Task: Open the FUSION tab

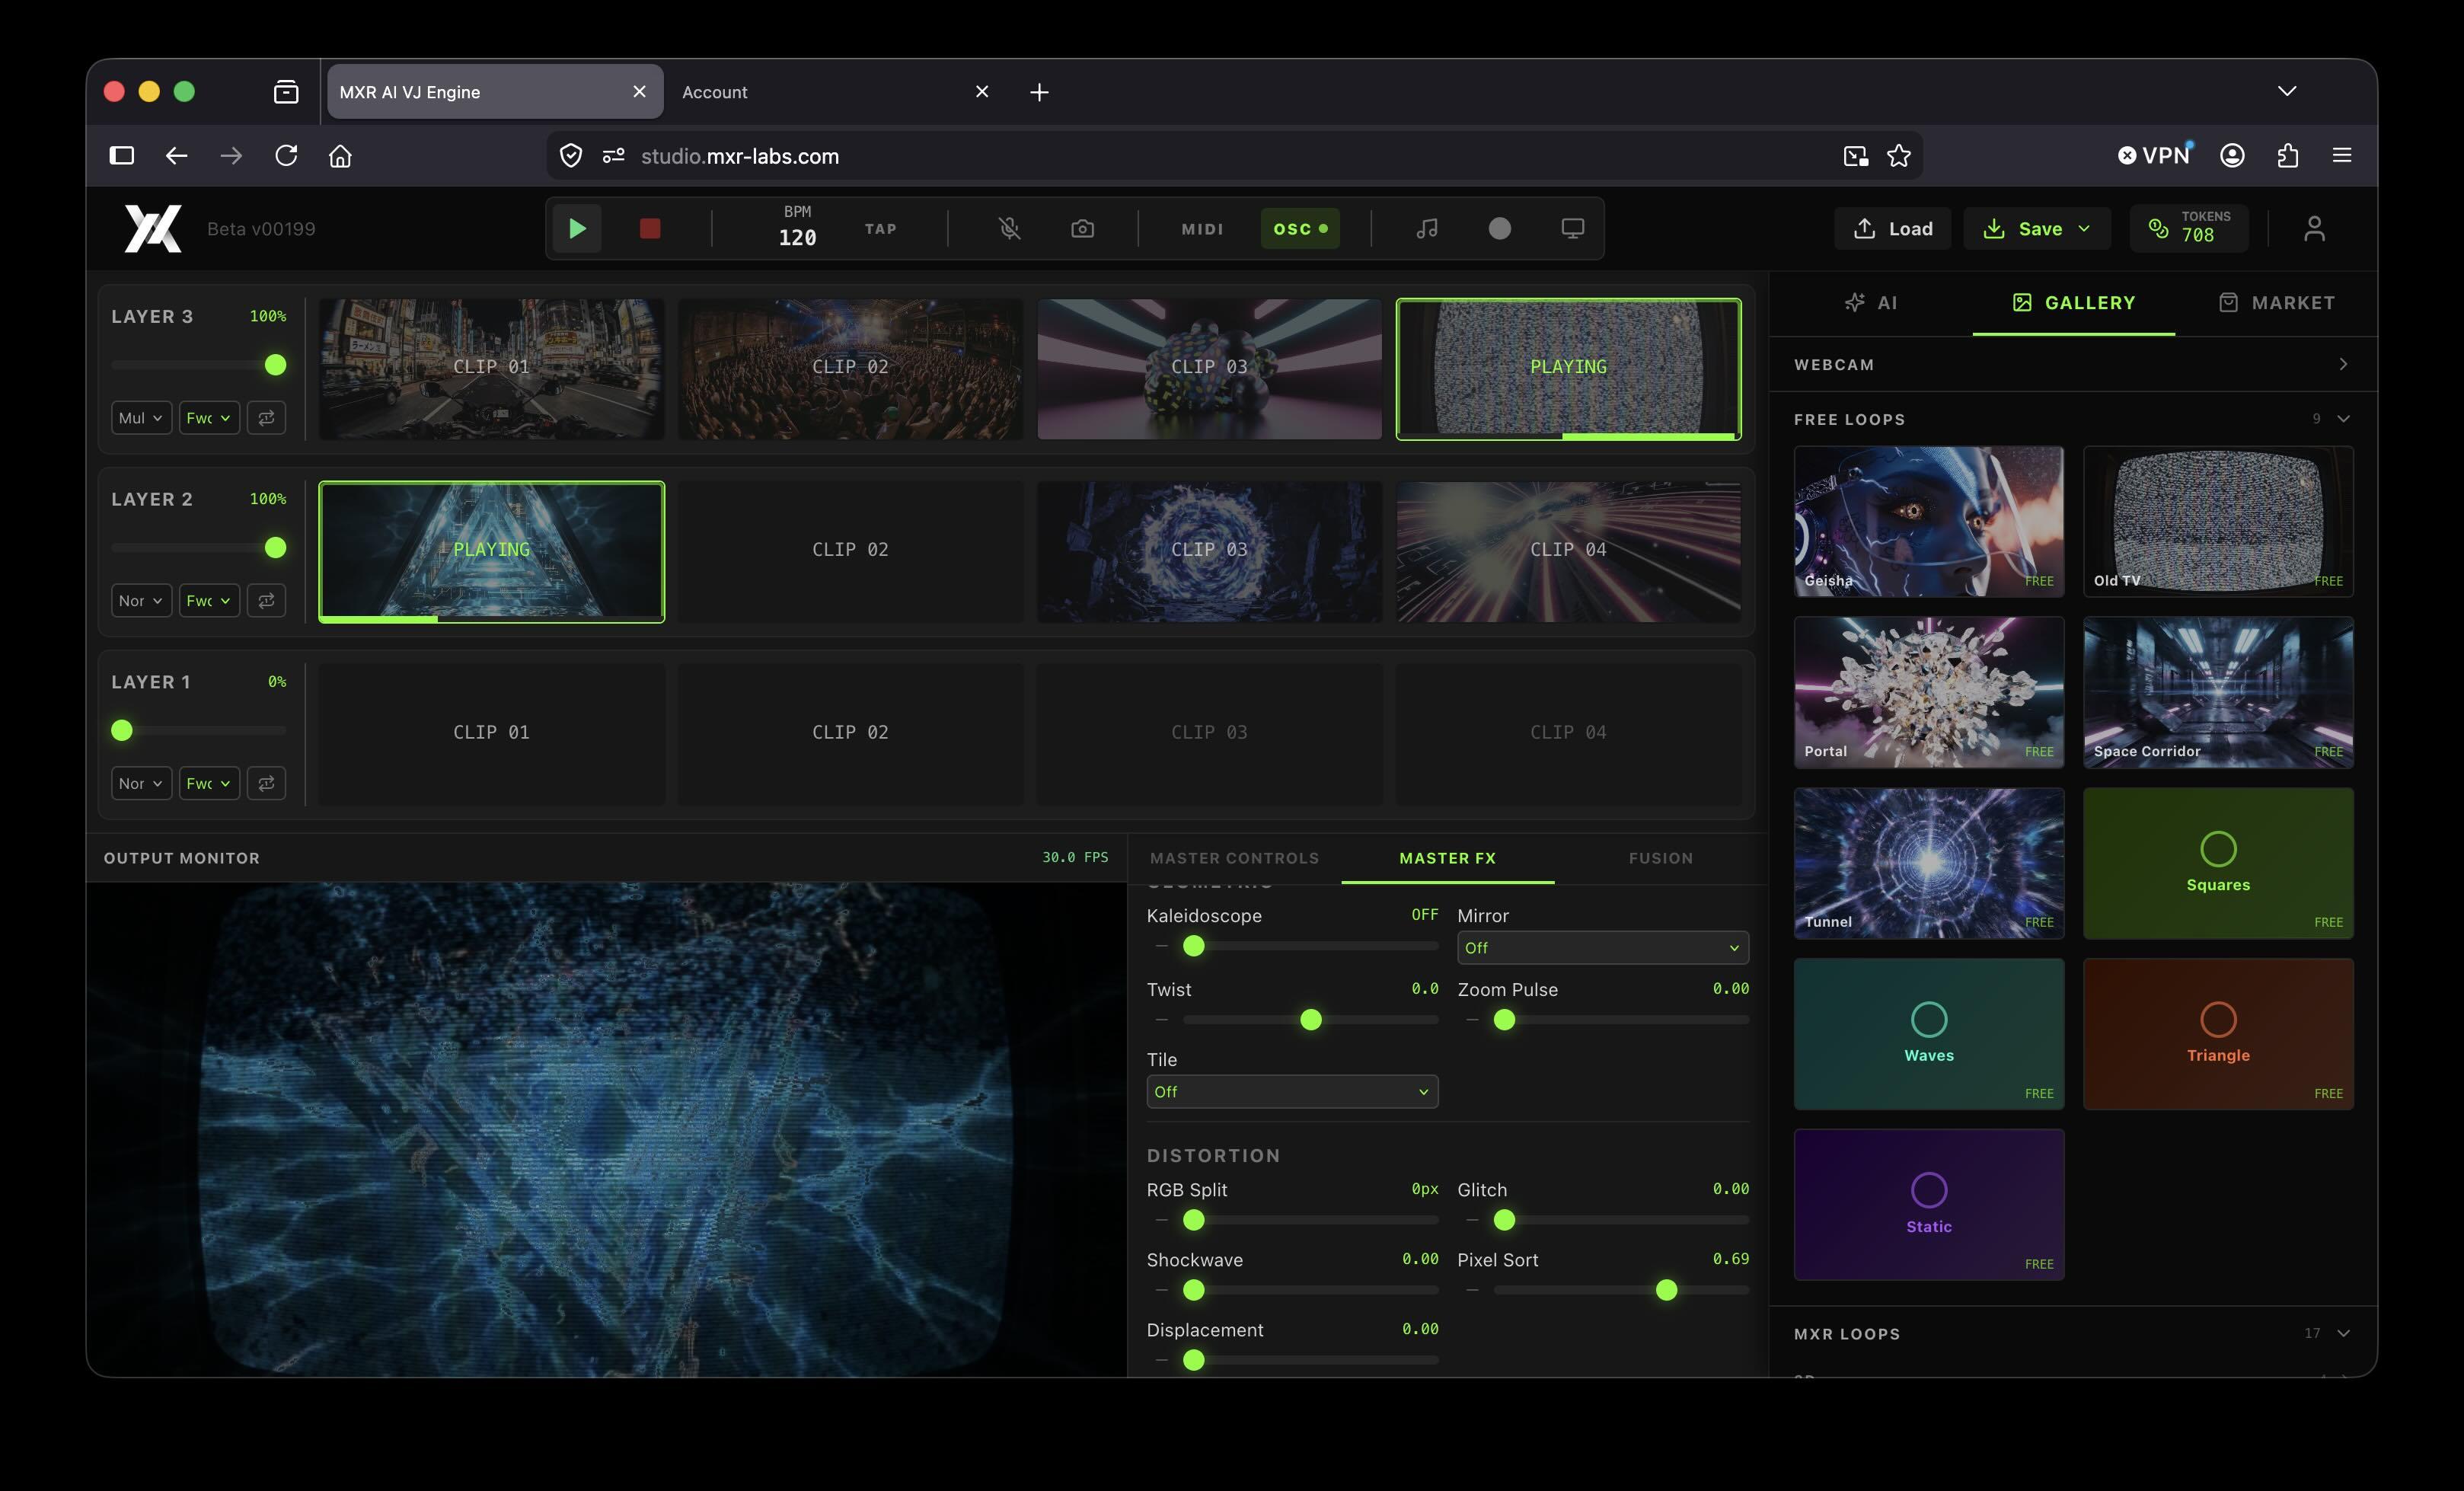Action: pos(1660,858)
